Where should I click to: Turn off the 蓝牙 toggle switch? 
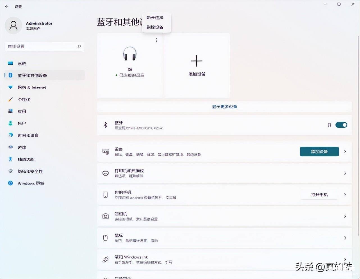point(341,125)
